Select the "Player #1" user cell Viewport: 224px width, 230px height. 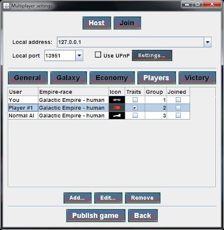tap(23, 108)
